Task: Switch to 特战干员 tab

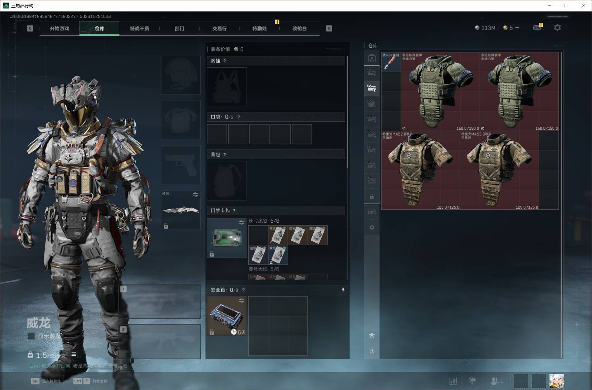Action: tap(139, 28)
